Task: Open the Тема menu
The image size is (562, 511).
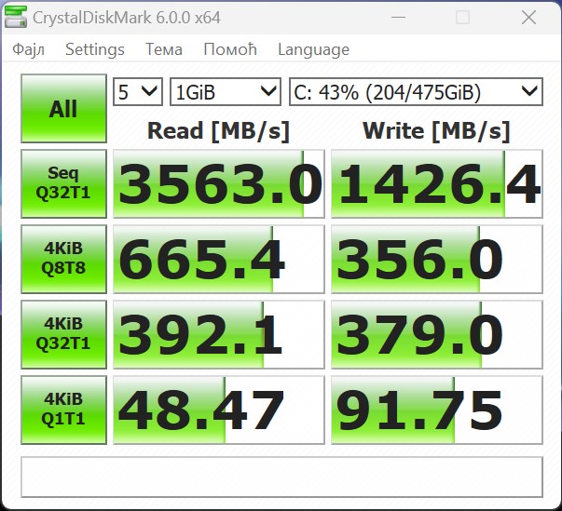Action: point(164,49)
